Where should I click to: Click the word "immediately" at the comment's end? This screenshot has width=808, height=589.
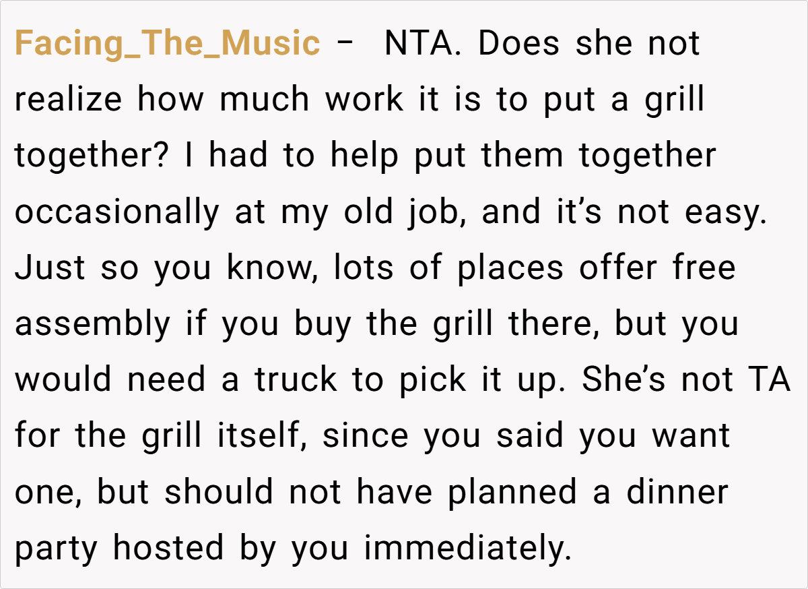point(467,548)
